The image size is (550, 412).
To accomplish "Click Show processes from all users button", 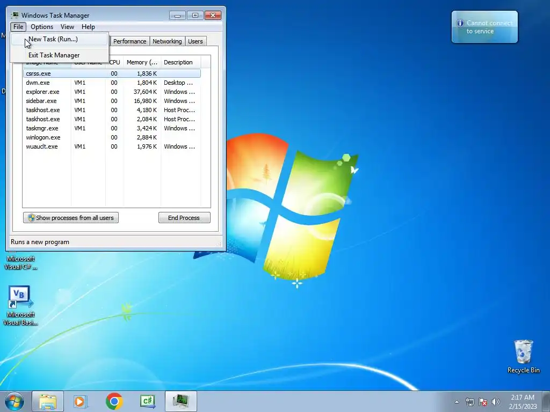I will (x=71, y=218).
